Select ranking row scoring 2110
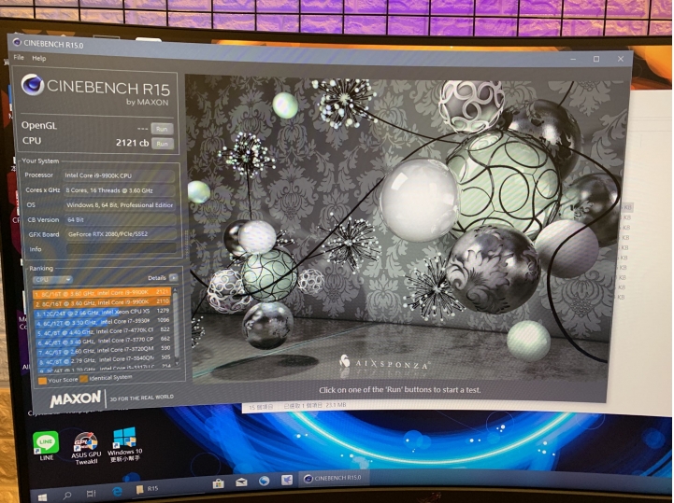Image resolution: width=674 pixels, height=503 pixels. pos(102,302)
